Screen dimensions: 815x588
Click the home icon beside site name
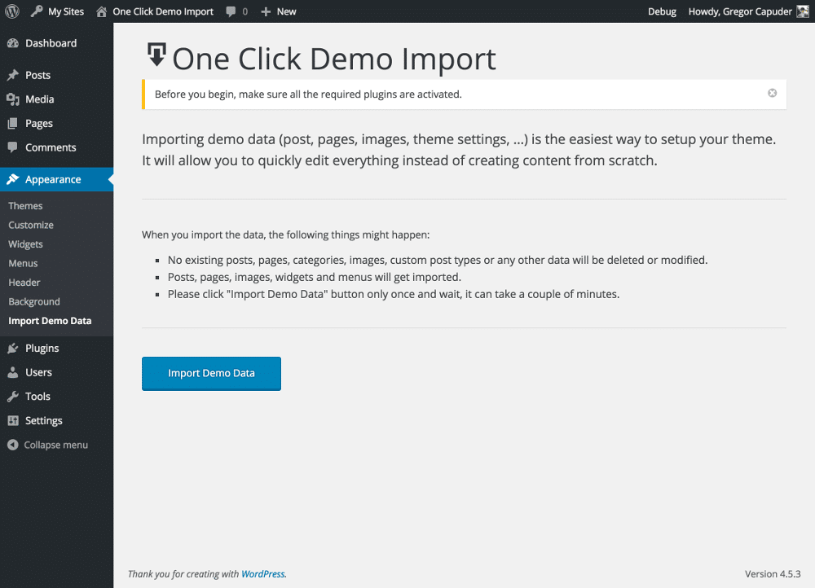[101, 11]
